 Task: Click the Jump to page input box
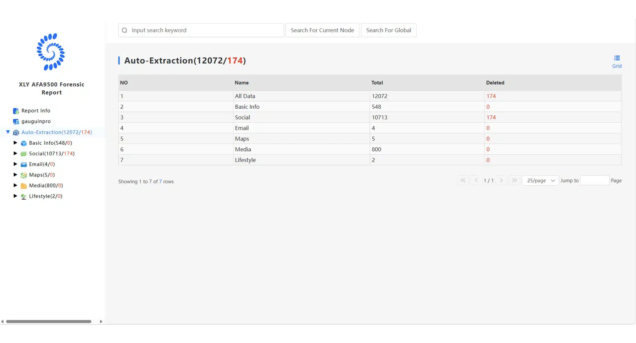coord(594,180)
